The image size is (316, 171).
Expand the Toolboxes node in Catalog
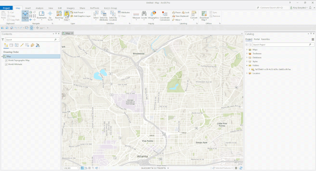point(247,54)
